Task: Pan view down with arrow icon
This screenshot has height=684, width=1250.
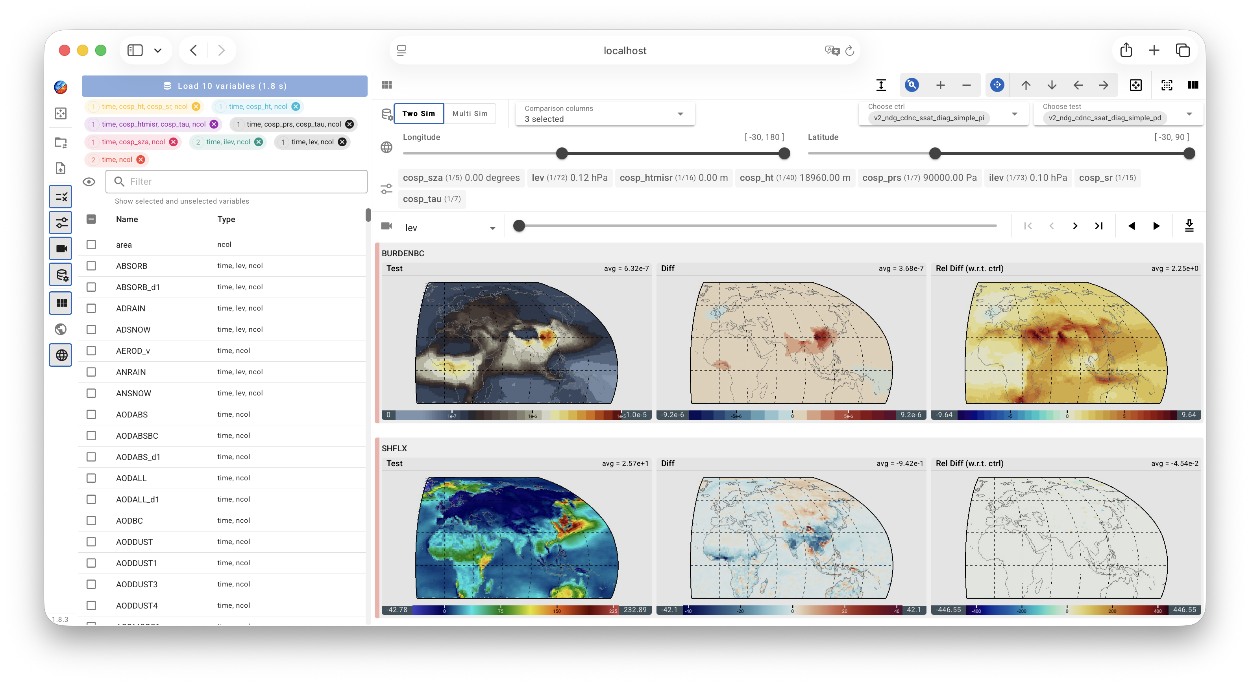Action: [x=1052, y=85]
